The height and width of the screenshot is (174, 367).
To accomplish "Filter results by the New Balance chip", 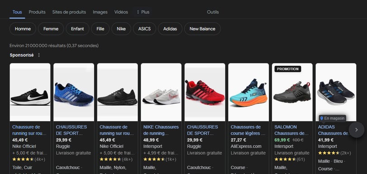I will (202, 29).
